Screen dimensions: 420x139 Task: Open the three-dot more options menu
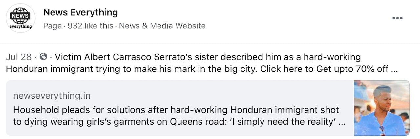point(397,18)
